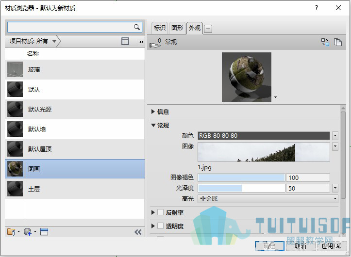351x257 pixels.
Task: Open the color options dropdown arrow
Action: tap(335, 136)
